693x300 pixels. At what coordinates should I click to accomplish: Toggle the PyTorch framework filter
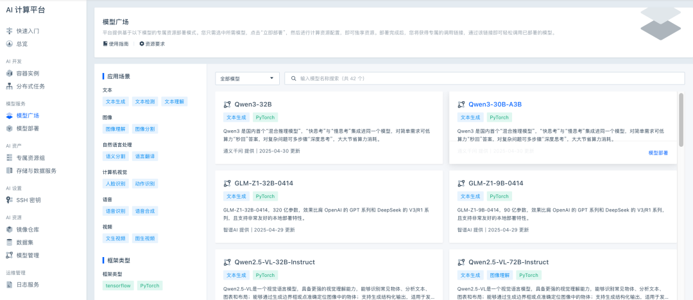click(150, 285)
